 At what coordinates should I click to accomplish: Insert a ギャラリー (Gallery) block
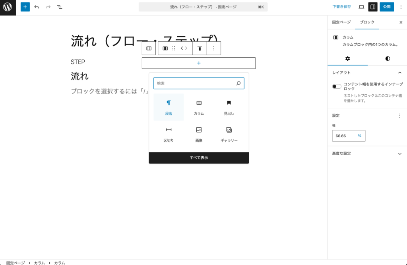tap(229, 133)
